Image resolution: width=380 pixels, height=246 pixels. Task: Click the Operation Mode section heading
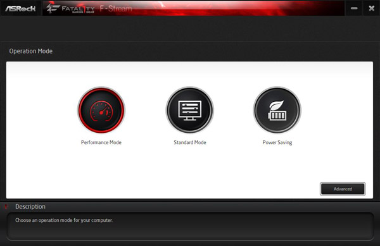[x=31, y=51]
